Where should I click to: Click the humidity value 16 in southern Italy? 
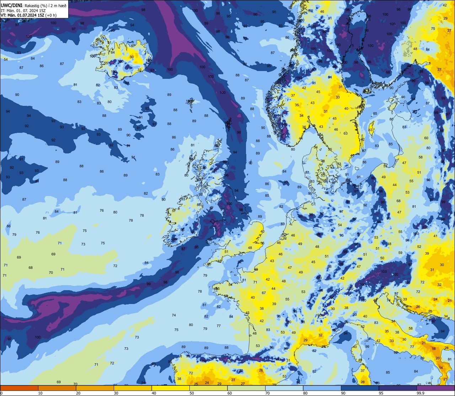click(x=434, y=349)
